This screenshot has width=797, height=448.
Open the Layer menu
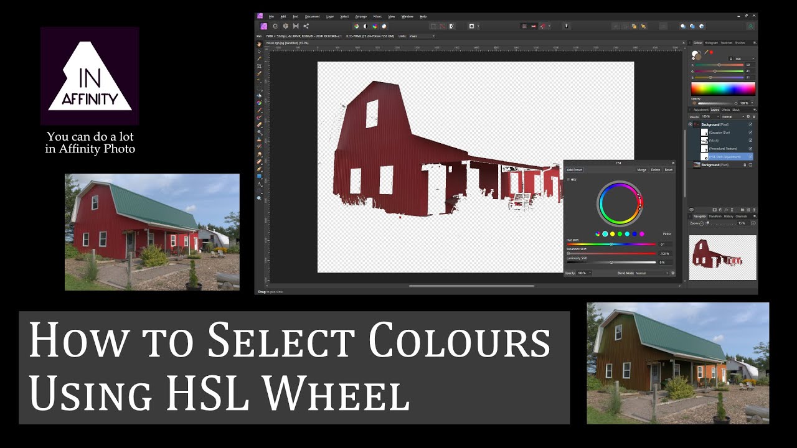tap(330, 16)
